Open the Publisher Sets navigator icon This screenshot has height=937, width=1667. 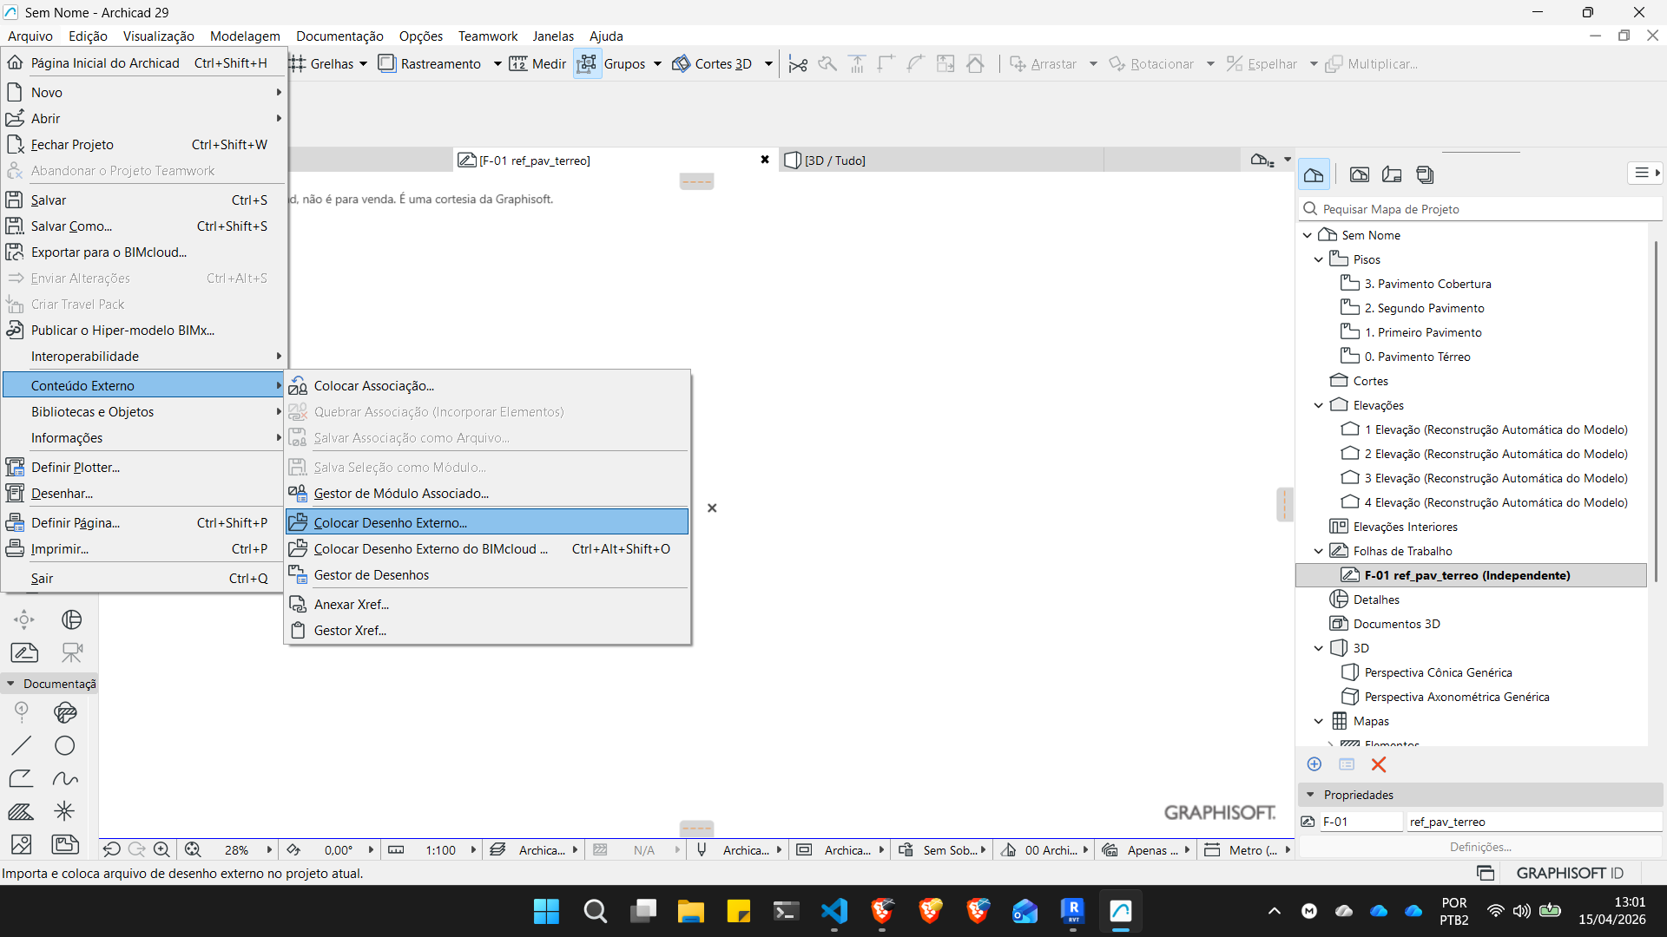[x=1425, y=174]
